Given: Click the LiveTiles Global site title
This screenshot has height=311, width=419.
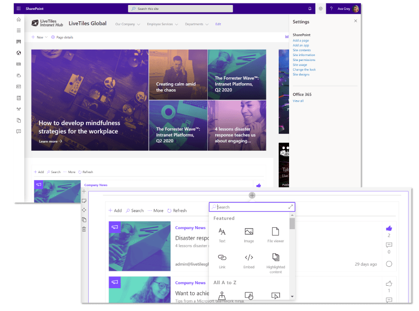Looking at the screenshot, I should 87,23.
